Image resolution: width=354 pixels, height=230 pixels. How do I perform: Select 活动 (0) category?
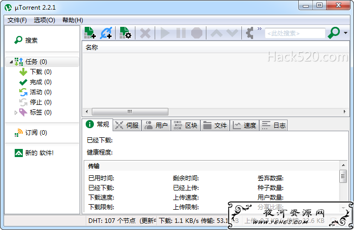(36, 92)
